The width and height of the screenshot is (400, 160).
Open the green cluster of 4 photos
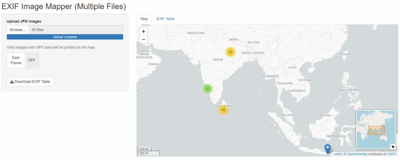click(x=208, y=89)
